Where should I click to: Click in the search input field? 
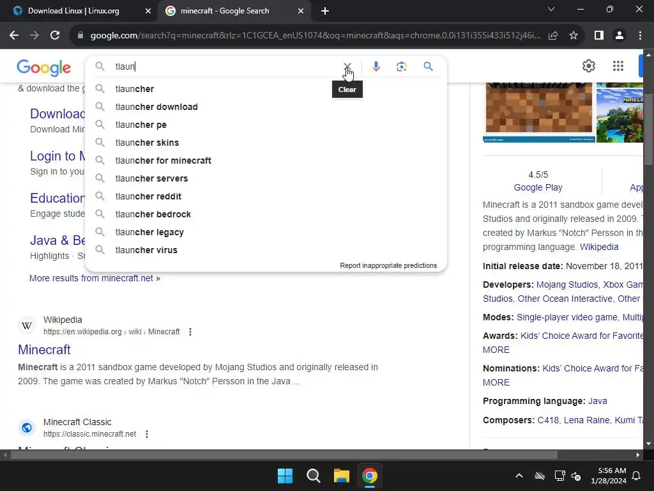click(x=225, y=66)
